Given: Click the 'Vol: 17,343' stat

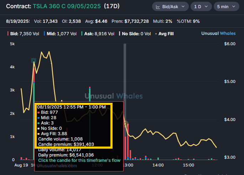Looking at the screenshot, I should pyautogui.click(x=46, y=21).
